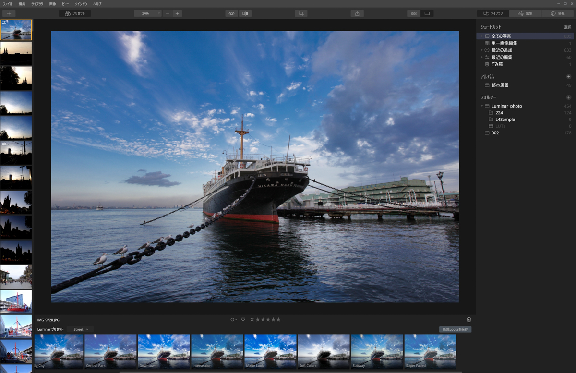The height and width of the screenshot is (373, 576).
Task: Select the LUTs folder
Action: (x=526, y=126)
